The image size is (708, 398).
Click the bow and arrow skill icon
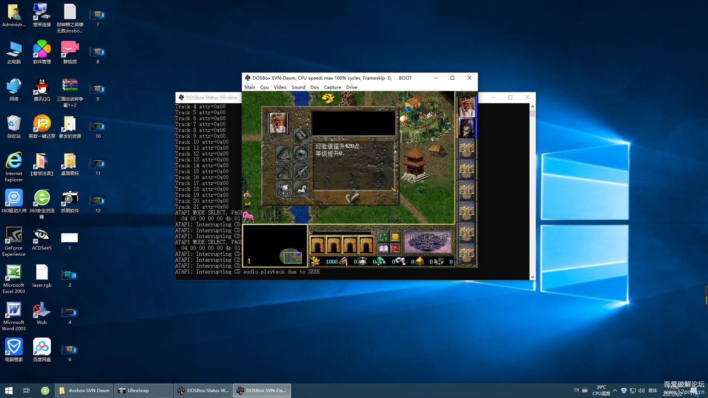point(284,171)
